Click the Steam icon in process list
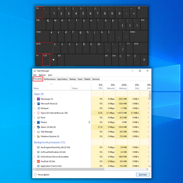The height and width of the screenshot is (183, 183). [38, 127]
